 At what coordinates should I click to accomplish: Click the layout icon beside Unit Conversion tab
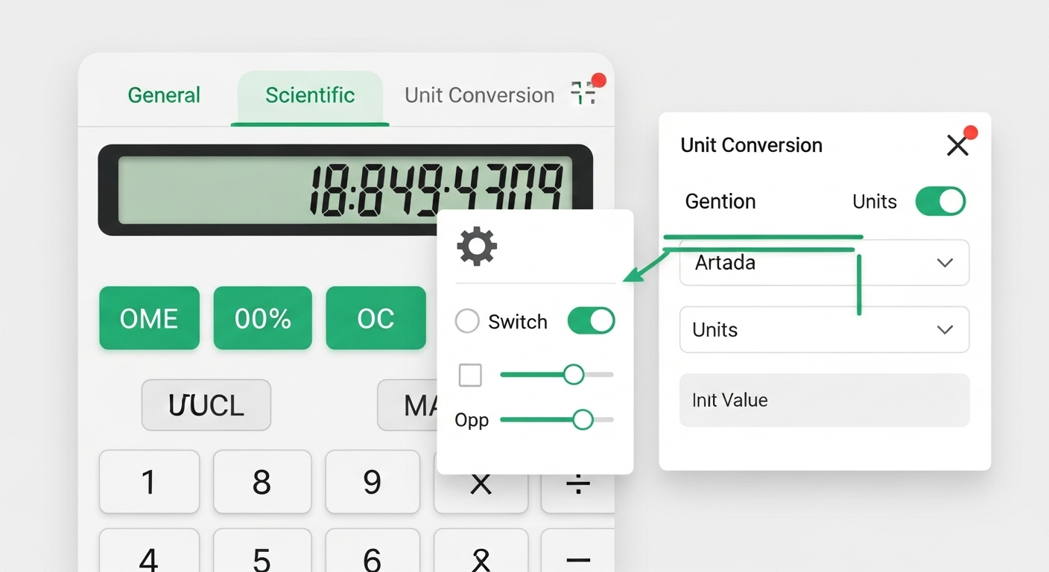pyautogui.click(x=583, y=93)
